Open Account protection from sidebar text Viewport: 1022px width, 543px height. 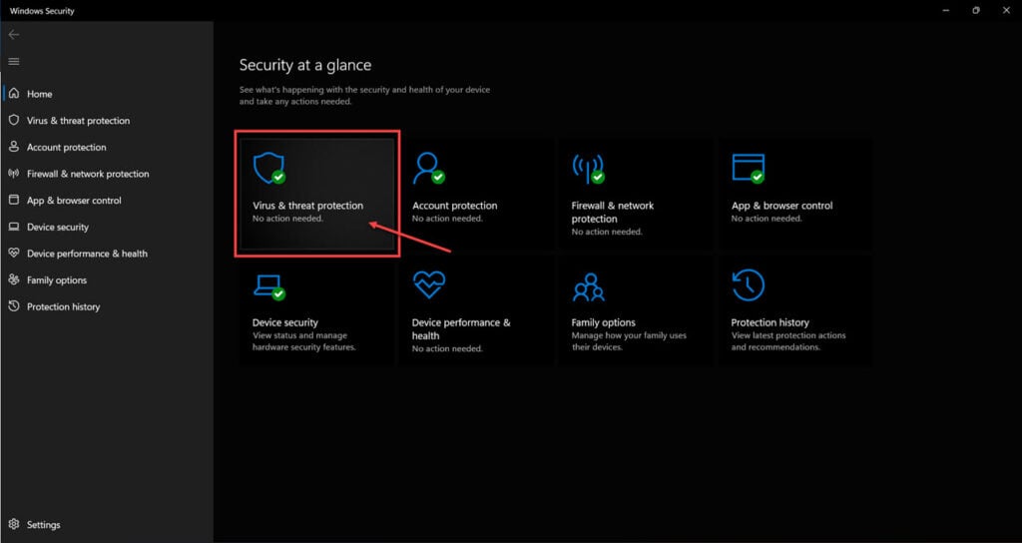tap(67, 148)
